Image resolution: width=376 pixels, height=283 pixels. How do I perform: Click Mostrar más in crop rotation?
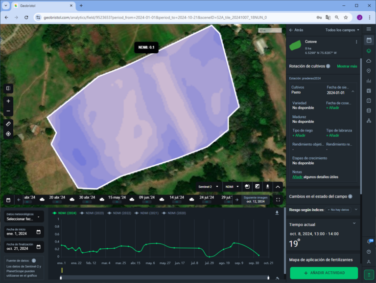pyautogui.click(x=347, y=66)
